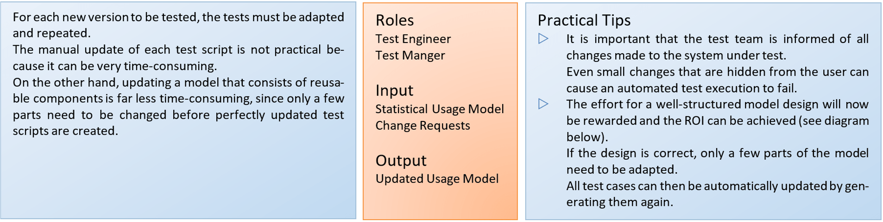Click the line 'and repeated.' in left panel
Image resolution: width=883 pixels, height=222 pixels.
point(51,33)
